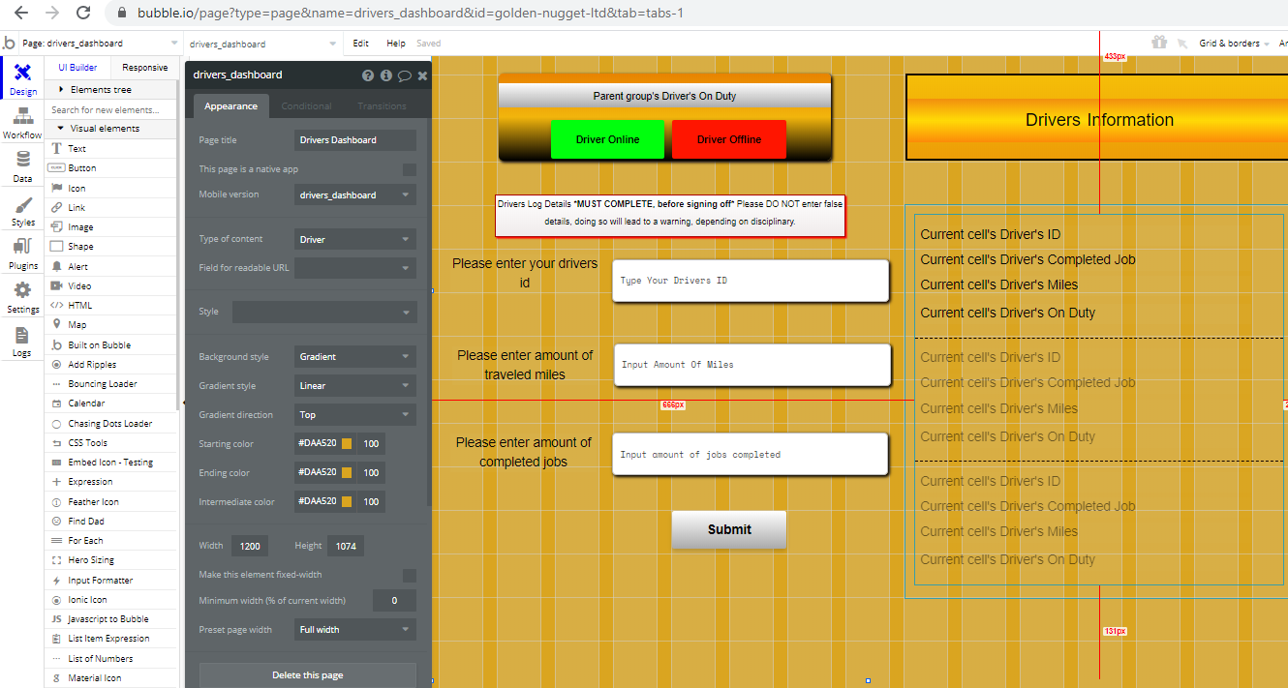Open the Data tab icon
Screen dimensions: 1288x688
(x=23, y=160)
